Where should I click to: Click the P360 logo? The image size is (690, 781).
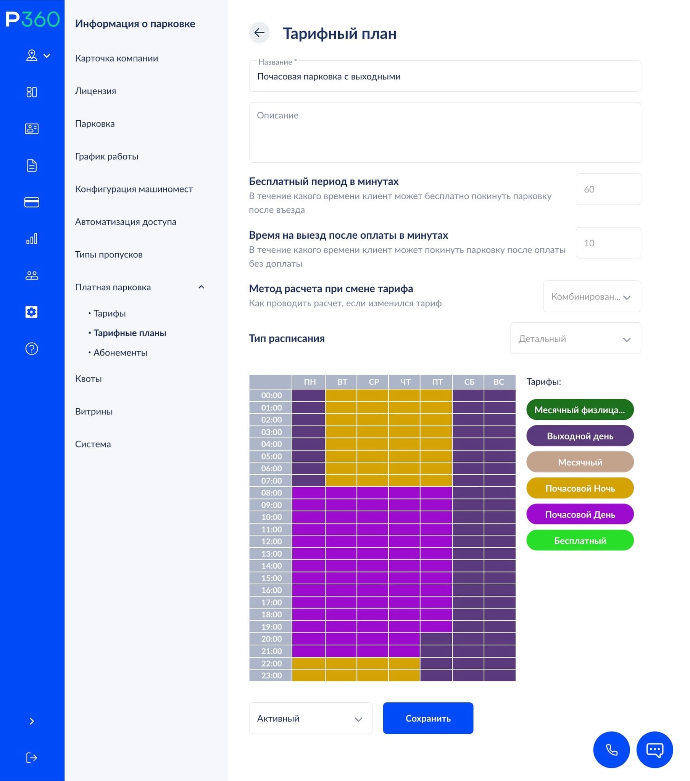[x=32, y=19]
